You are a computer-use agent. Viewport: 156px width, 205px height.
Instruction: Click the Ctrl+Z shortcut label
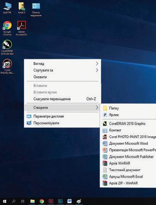pos(91,99)
